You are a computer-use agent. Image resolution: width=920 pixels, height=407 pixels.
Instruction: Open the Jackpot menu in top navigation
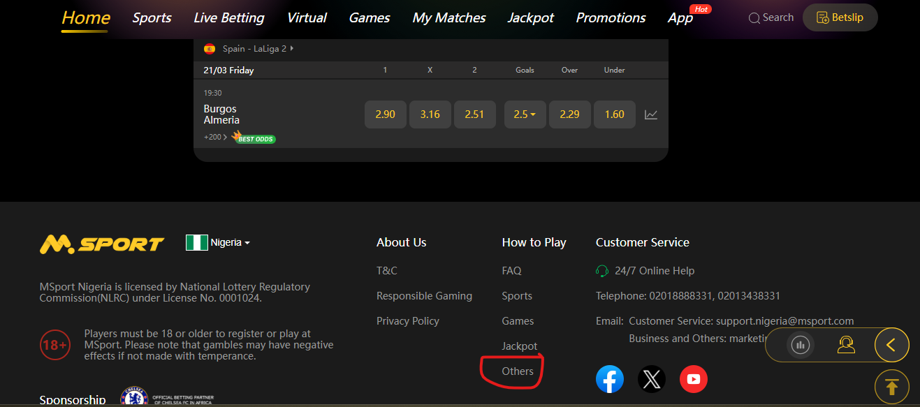point(530,18)
